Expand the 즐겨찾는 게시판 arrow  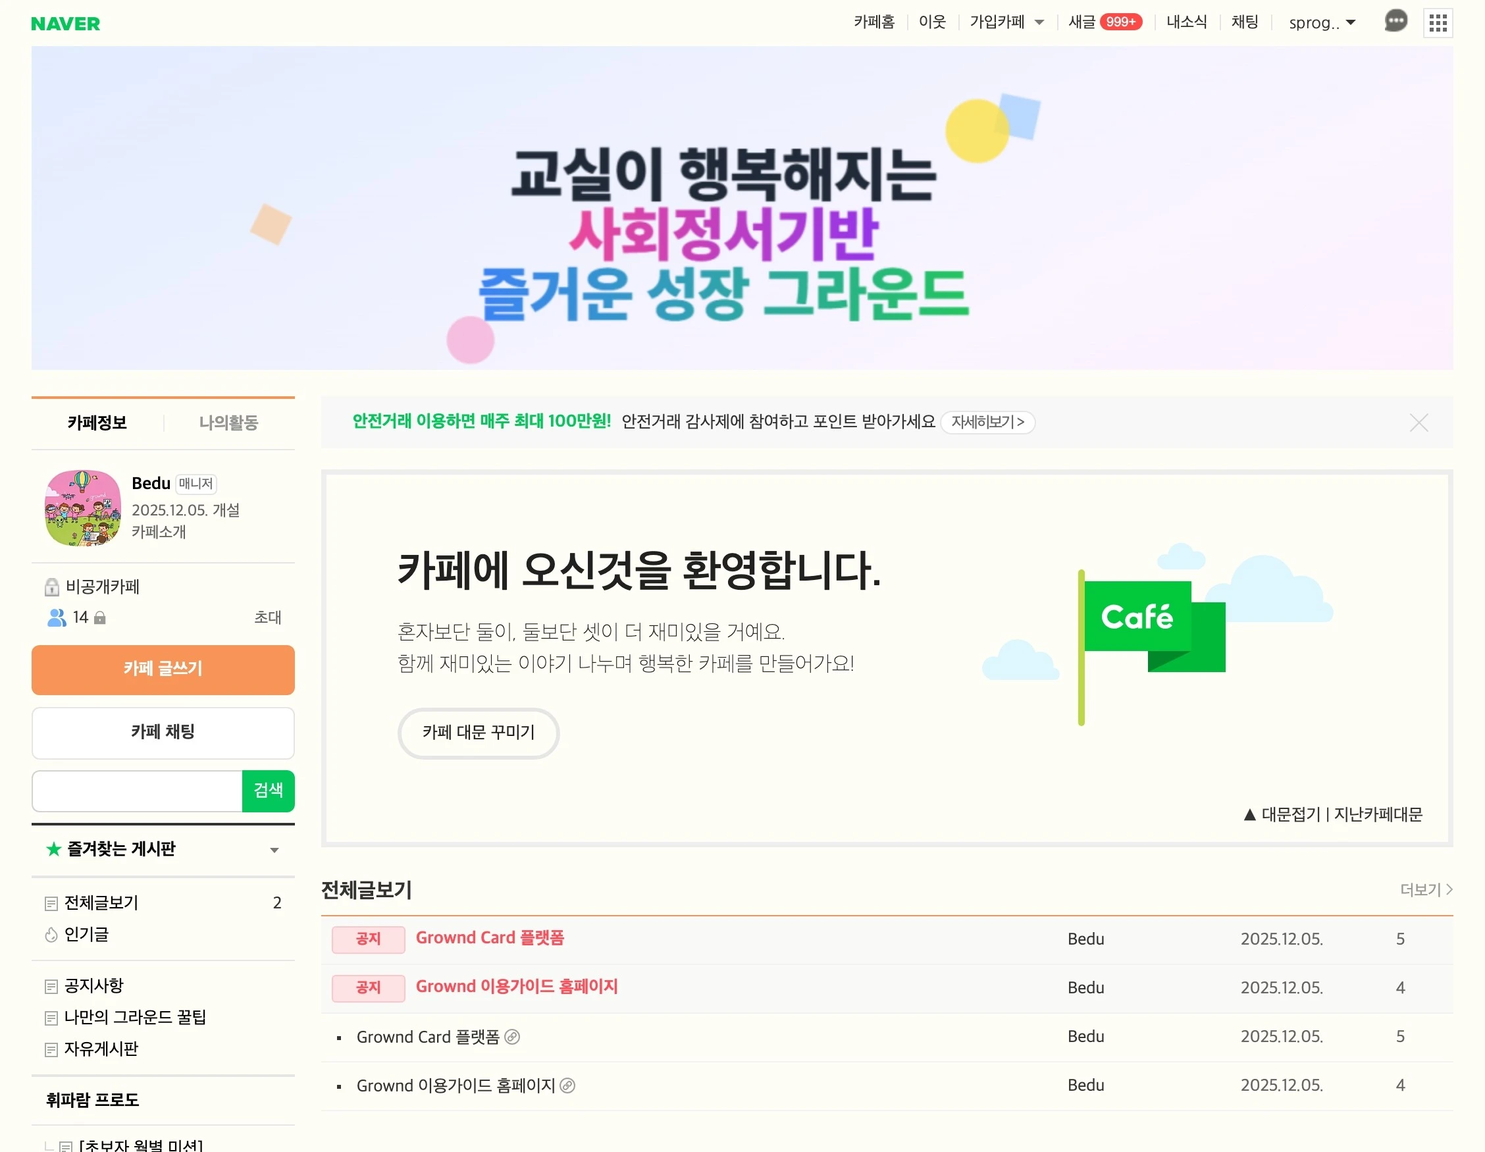click(274, 850)
